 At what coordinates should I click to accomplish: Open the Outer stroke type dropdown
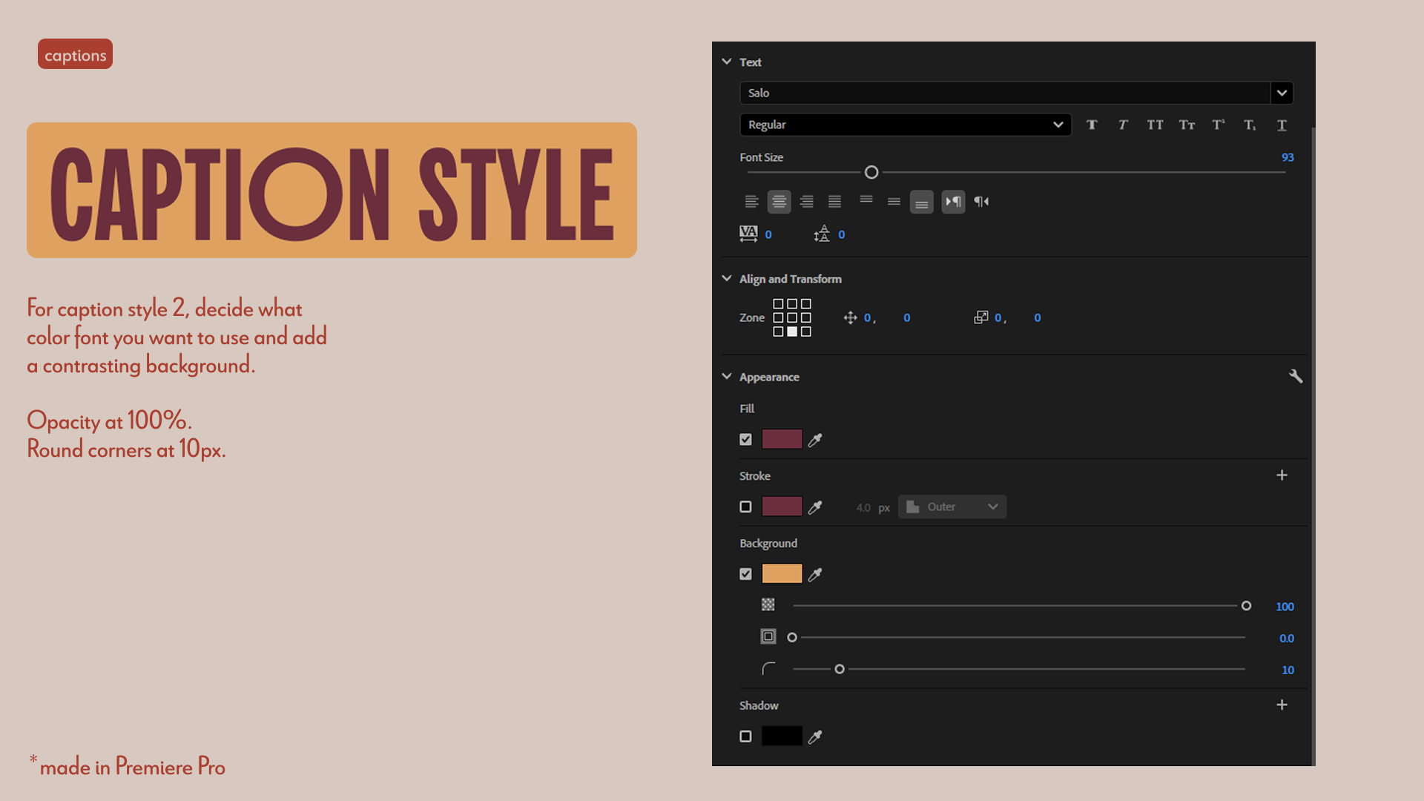point(952,507)
